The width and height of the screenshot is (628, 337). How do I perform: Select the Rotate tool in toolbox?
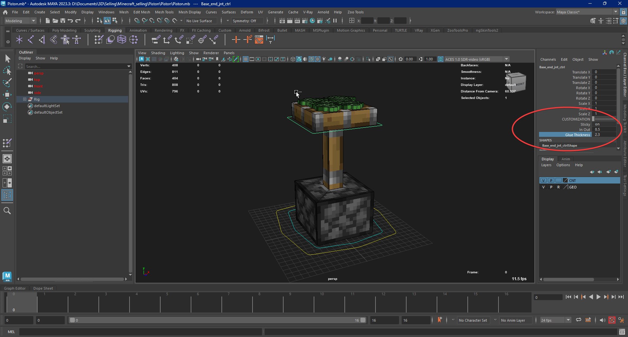(7, 107)
